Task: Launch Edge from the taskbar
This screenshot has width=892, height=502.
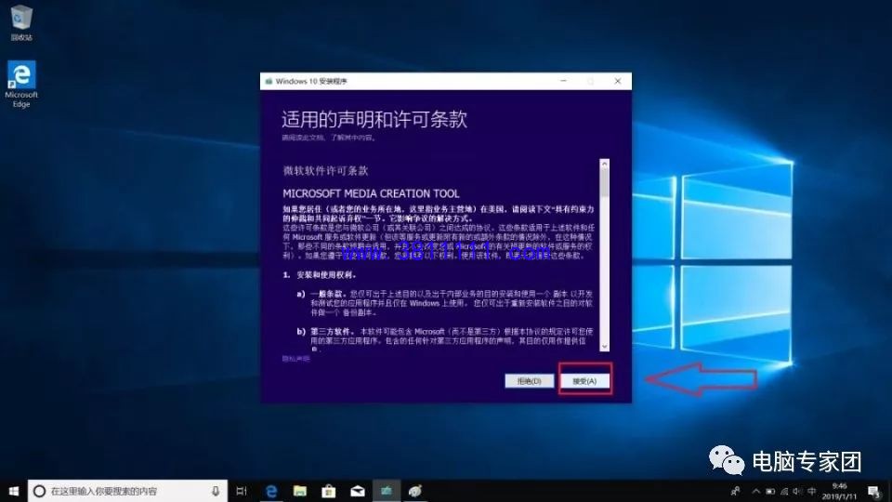Action: click(x=271, y=491)
